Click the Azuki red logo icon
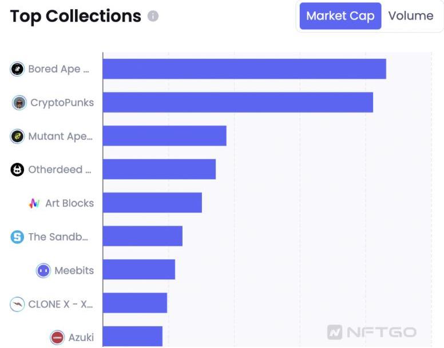The width and height of the screenshot is (444, 348). tap(57, 338)
